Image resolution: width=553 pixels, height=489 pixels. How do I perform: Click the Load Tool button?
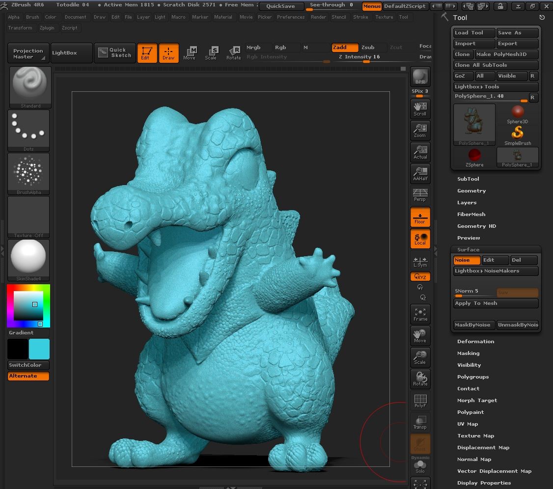click(474, 33)
